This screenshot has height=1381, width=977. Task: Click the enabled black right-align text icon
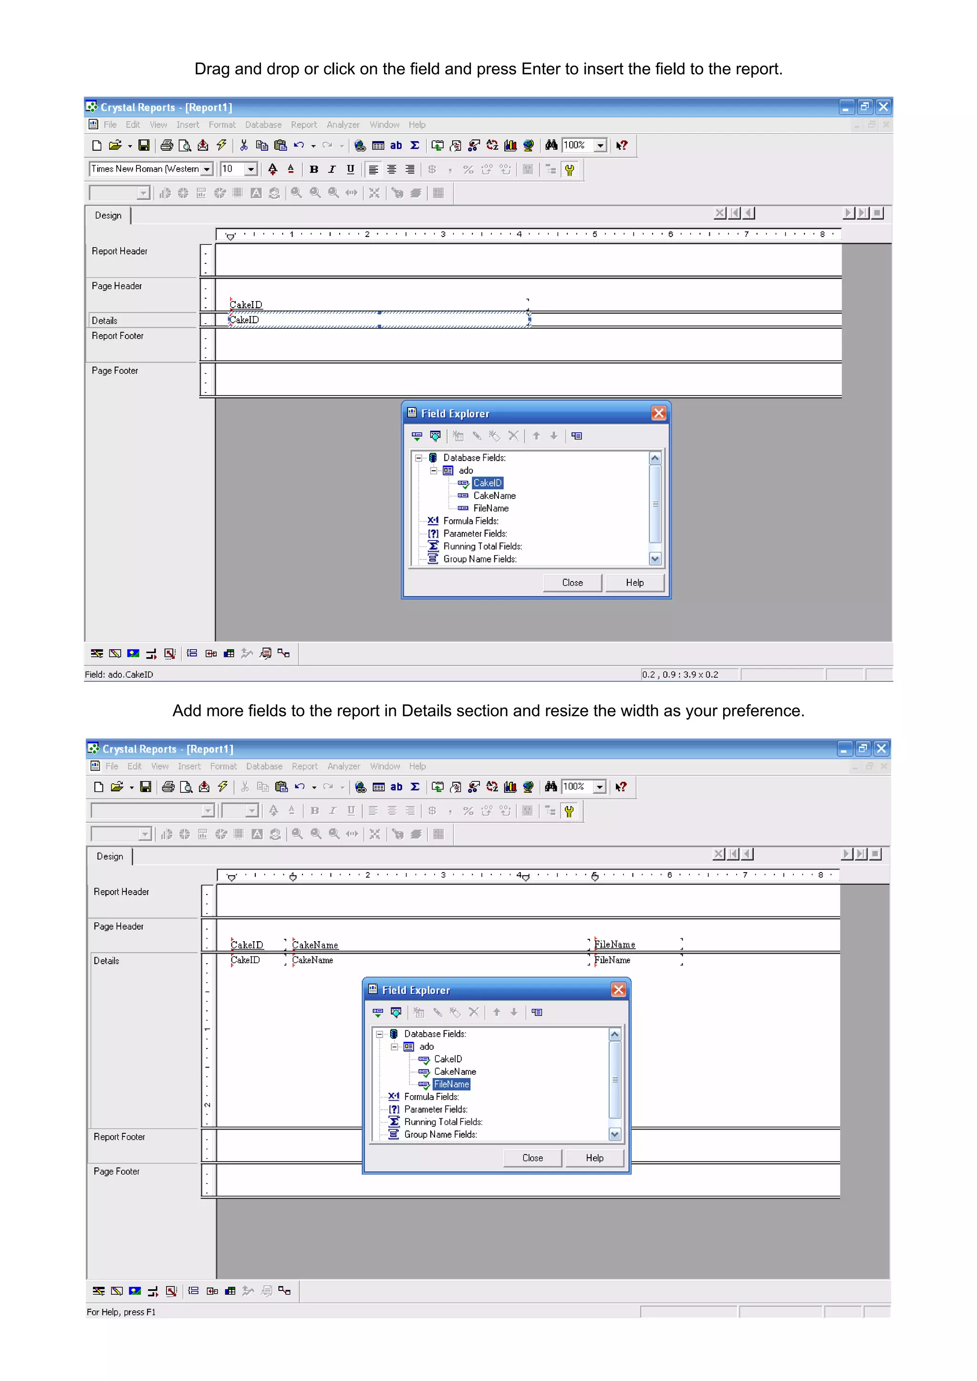pyautogui.click(x=410, y=170)
